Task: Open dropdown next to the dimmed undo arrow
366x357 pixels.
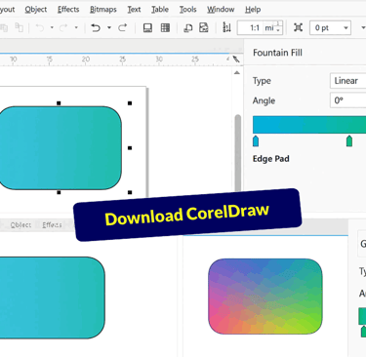Action: click(x=52, y=28)
